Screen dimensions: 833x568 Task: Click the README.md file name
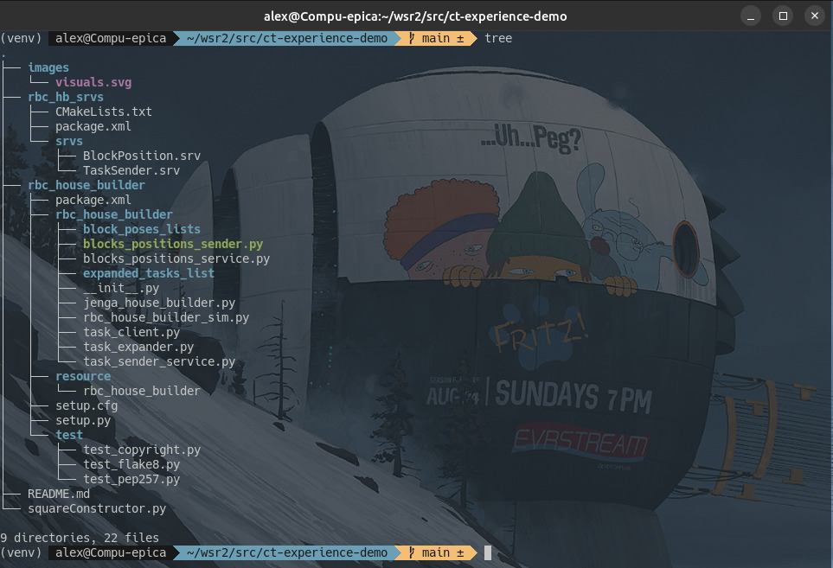tap(59, 494)
